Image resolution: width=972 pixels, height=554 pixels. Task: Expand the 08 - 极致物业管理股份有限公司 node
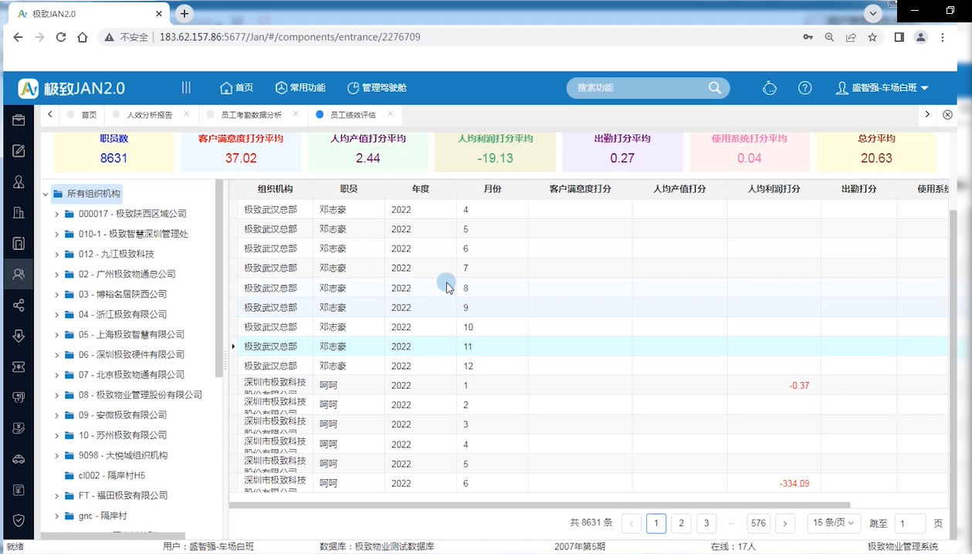pyautogui.click(x=57, y=395)
